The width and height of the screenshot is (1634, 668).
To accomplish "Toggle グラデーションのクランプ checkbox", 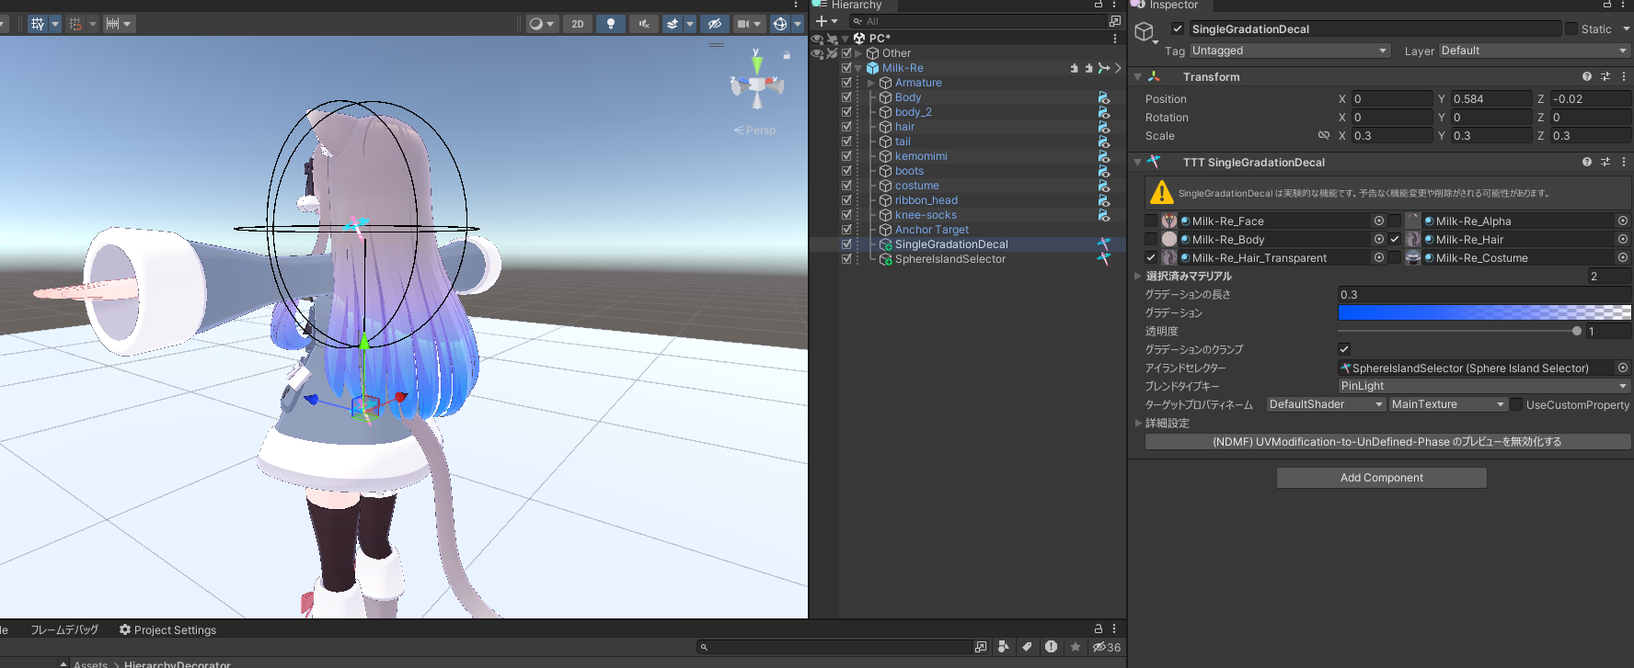I will pos(1344,349).
